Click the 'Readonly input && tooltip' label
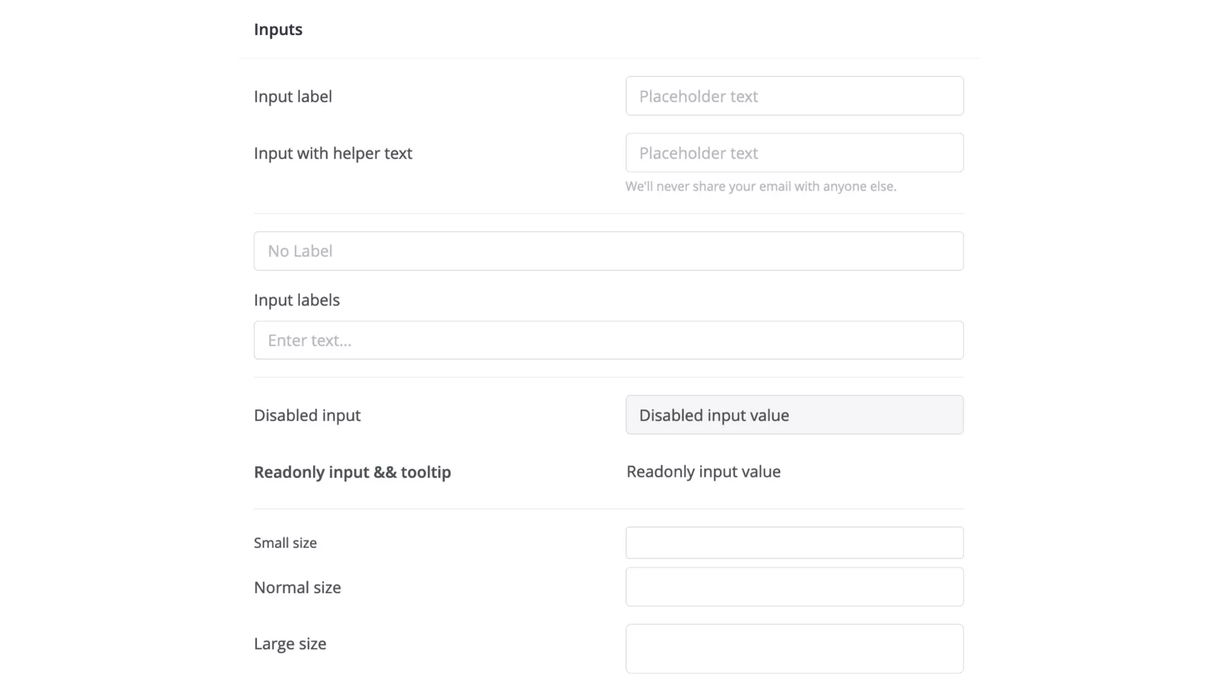Viewport: 1219px width, 686px height. pyautogui.click(x=352, y=472)
